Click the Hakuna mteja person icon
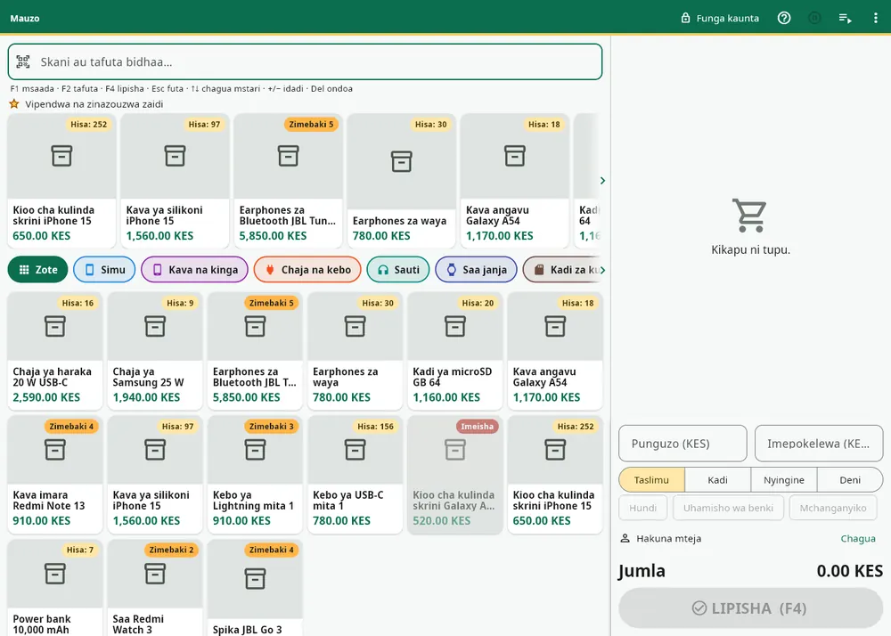The height and width of the screenshot is (636, 891). pyautogui.click(x=625, y=538)
